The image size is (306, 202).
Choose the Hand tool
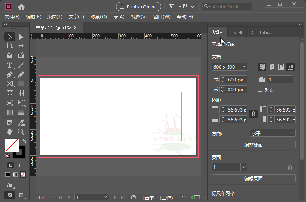[x=10, y=132]
